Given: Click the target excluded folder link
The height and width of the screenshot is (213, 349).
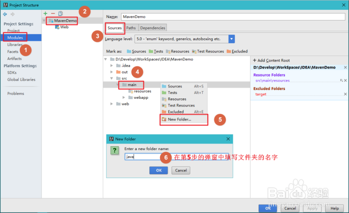Looking at the screenshot, I should (x=261, y=94).
